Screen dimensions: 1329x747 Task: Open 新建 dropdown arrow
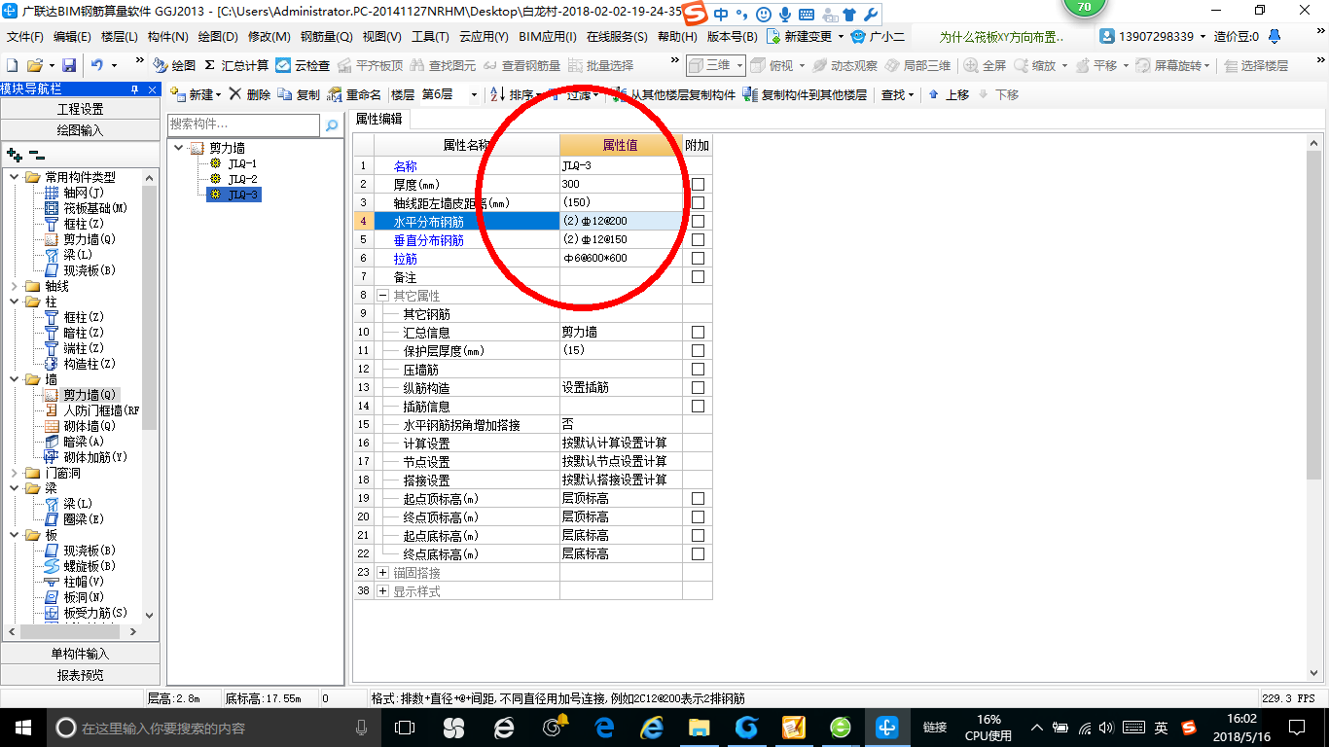point(218,94)
